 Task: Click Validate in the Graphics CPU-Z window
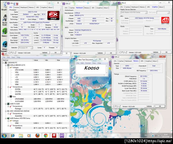156,52
